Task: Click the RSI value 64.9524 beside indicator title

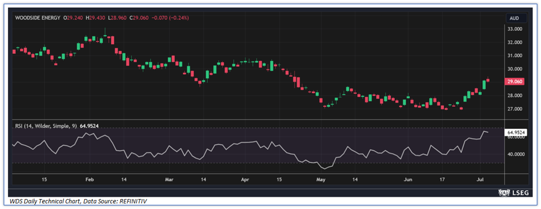Action: [89, 126]
